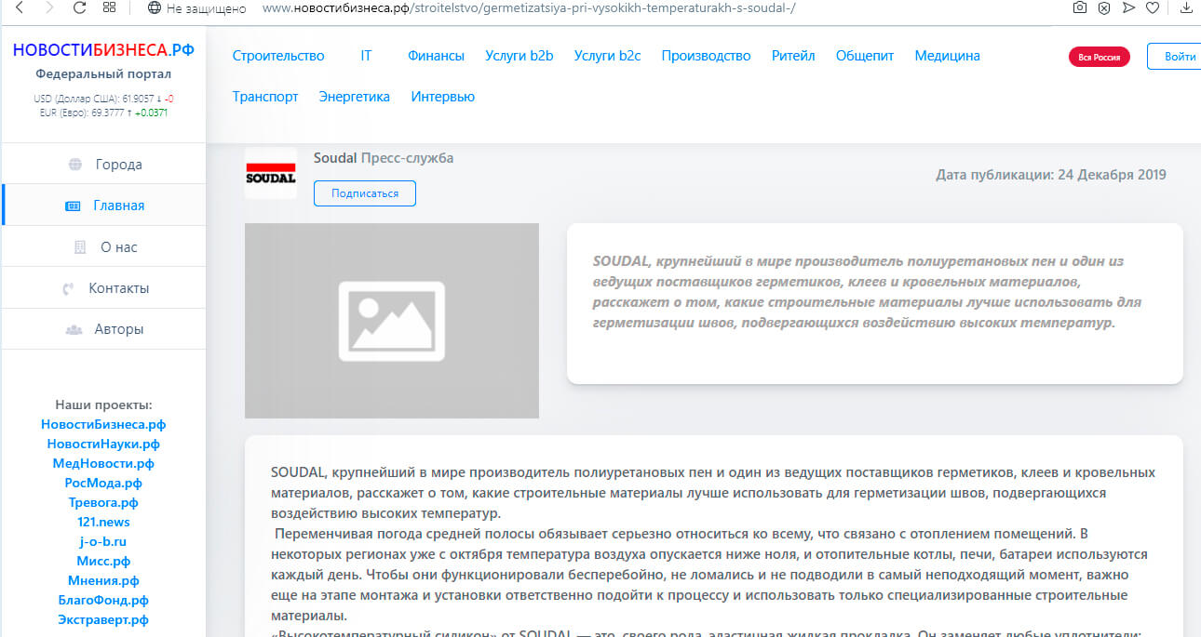Viewport: 1201px width, 637px height.
Task: Open НовостиБизнеса.рф project link
Action: (x=103, y=424)
